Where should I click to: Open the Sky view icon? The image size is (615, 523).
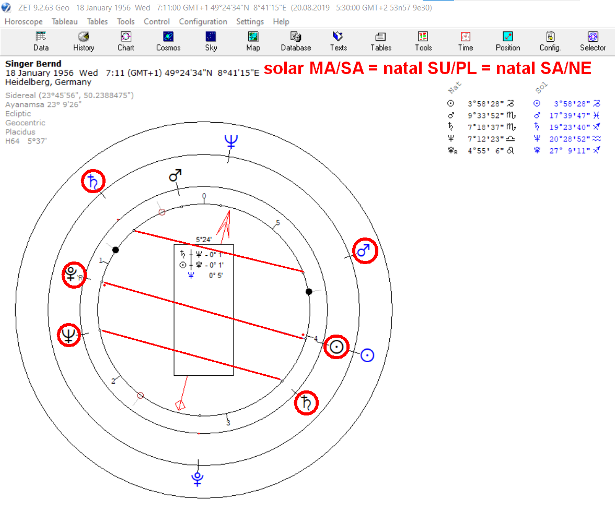click(211, 42)
